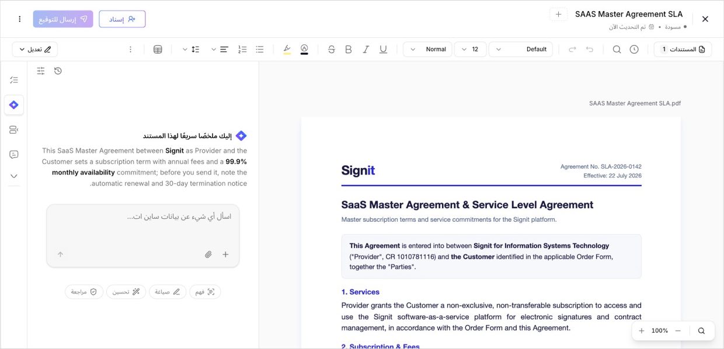Image resolution: width=724 pixels, height=349 pixels.
Task: Open assistant settings sliders icon
Action: (41, 71)
